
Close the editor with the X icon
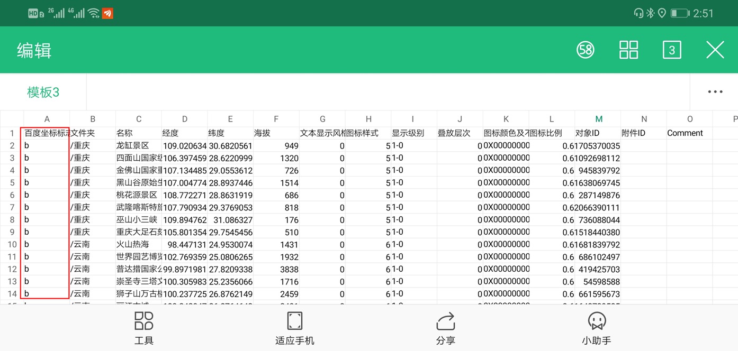pos(715,50)
